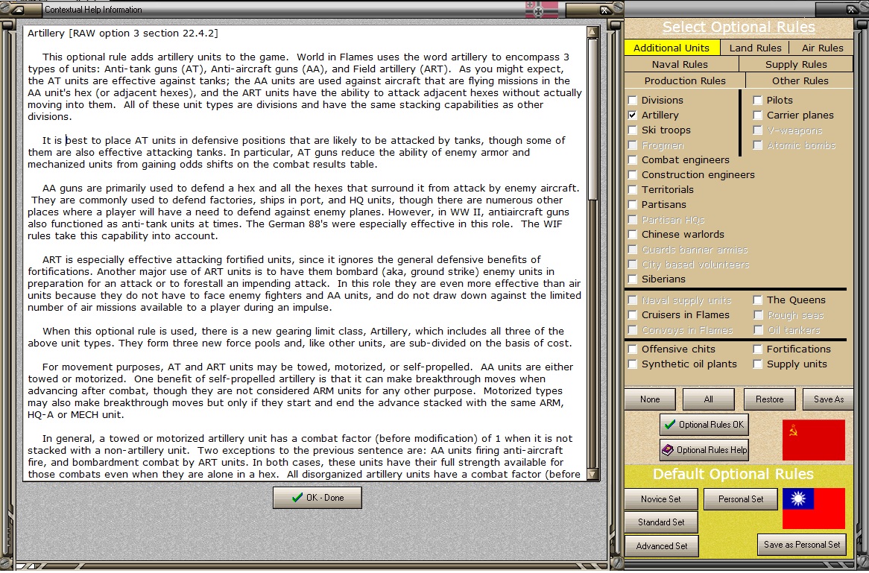Select the Naval Rules tab
Image resolution: width=869 pixels, height=573 pixels.
pyautogui.click(x=680, y=65)
